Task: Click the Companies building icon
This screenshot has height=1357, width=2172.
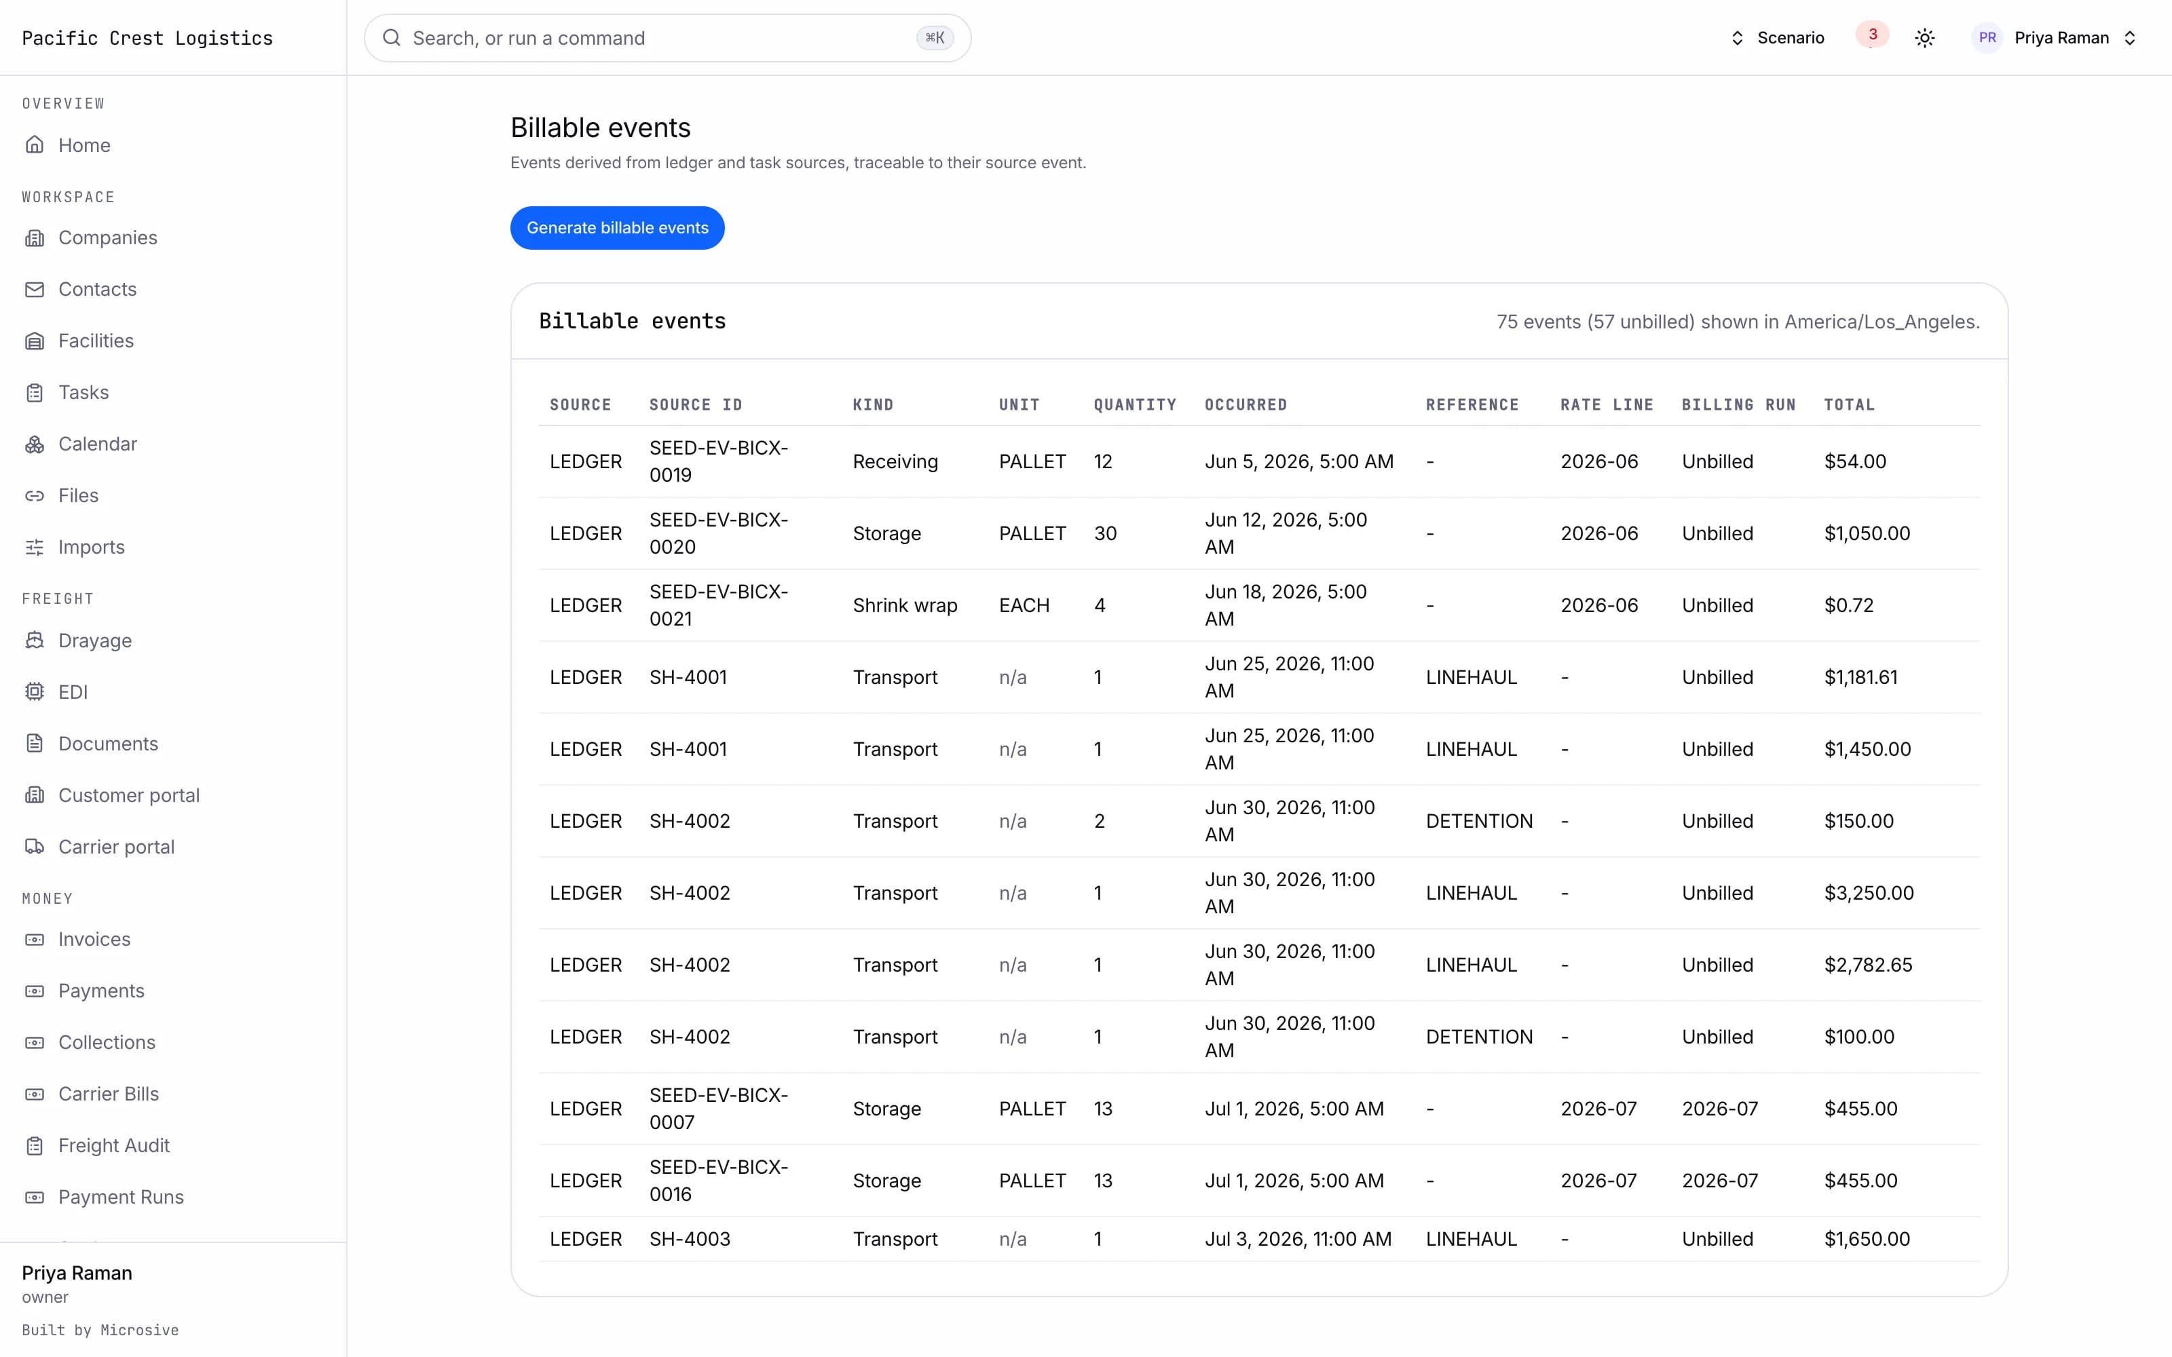Action: [34, 238]
